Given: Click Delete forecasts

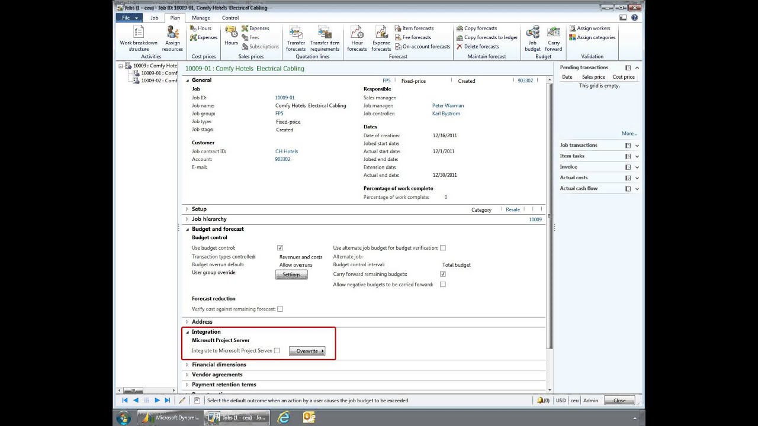Looking at the screenshot, I should (477, 46).
